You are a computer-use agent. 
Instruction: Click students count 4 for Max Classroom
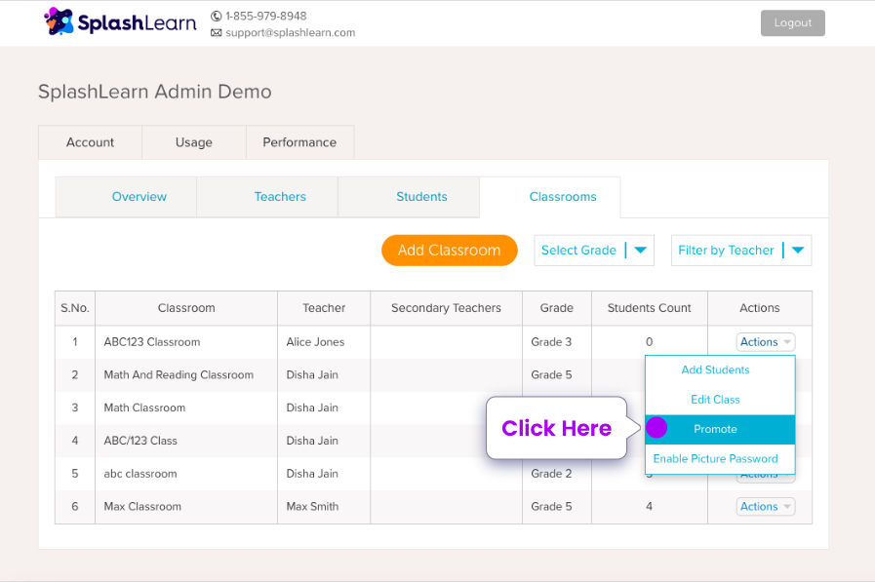tap(649, 507)
